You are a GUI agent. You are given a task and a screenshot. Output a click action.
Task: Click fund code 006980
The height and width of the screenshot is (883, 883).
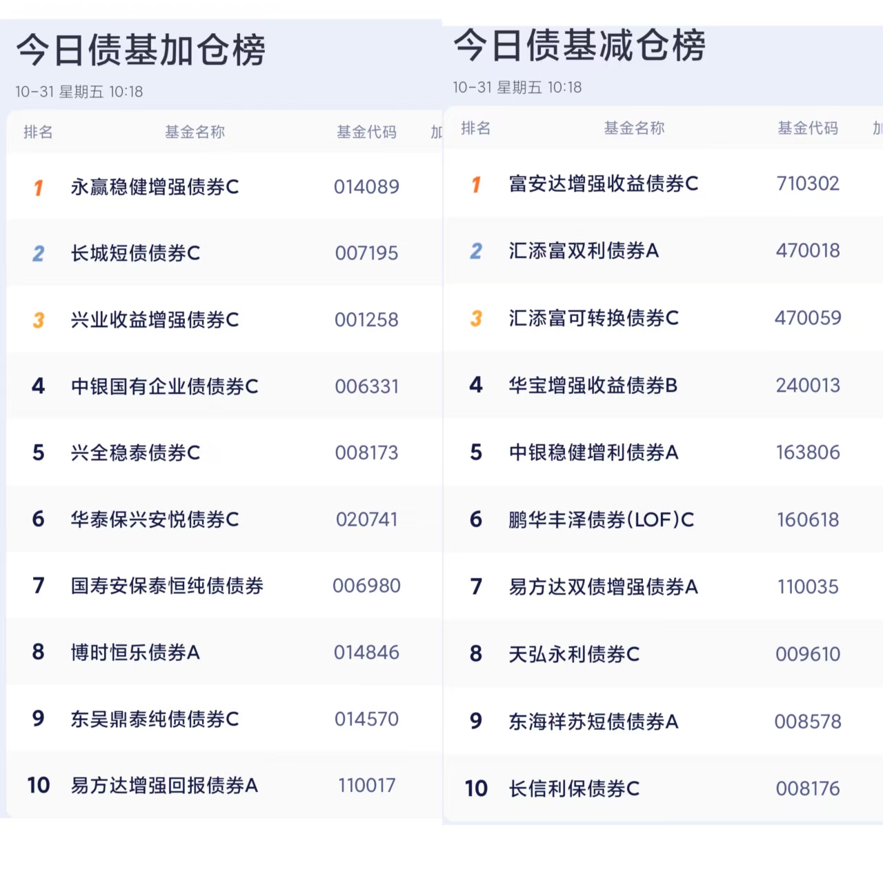[x=366, y=586]
